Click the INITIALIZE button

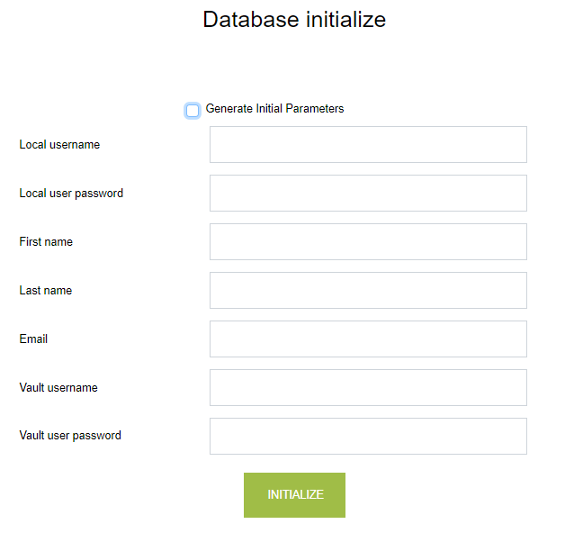point(294,495)
